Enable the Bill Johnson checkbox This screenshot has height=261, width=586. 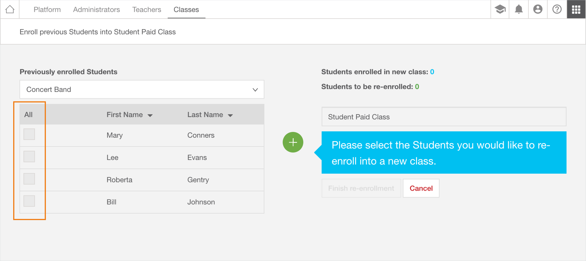[29, 201]
